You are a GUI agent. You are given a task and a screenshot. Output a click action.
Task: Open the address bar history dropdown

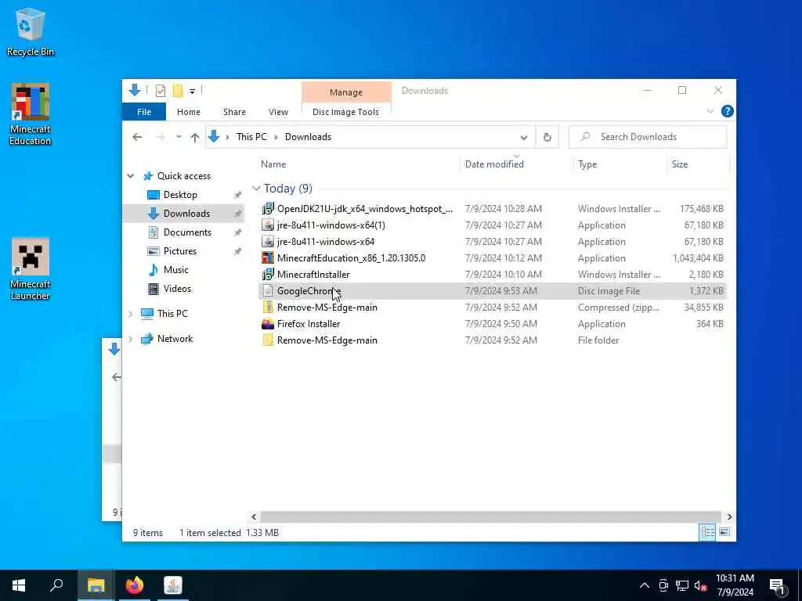(524, 138)
